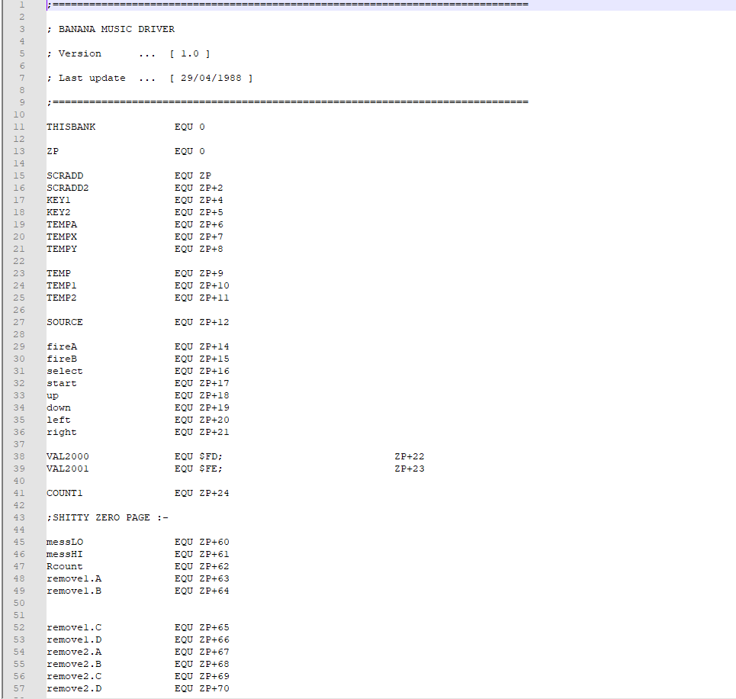Click the ZP+22 trailing comment
The width and height of the screenshot is (736, 699).
(410, 456)
